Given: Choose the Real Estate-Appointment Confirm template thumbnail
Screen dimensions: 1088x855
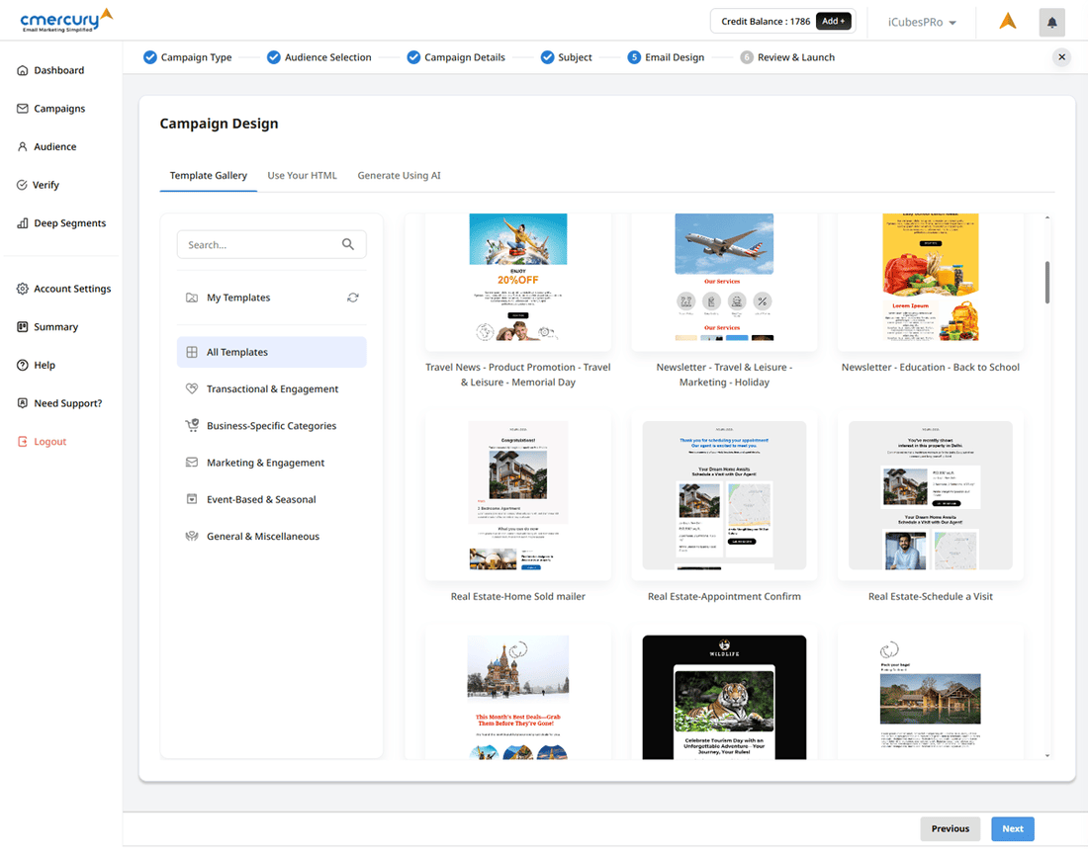Looking at the screenshot, I should [724, 496].
